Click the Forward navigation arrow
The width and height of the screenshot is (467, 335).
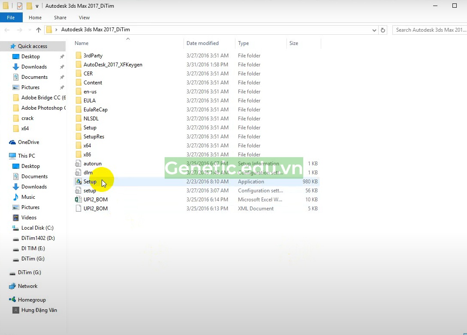click(x=20, y=30)
